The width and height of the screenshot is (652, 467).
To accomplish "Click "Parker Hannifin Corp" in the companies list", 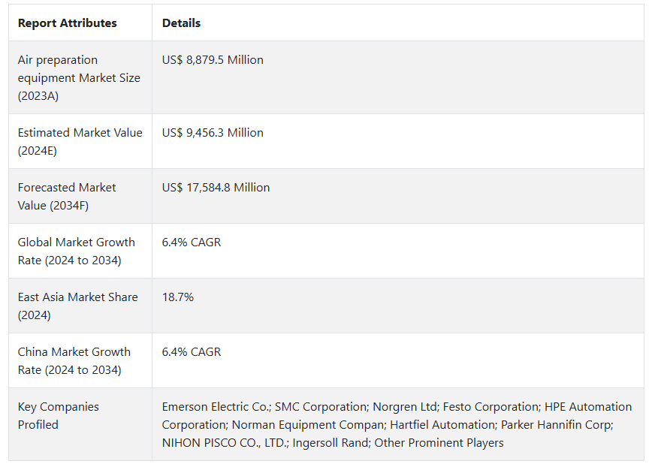I will click(557, 425).
